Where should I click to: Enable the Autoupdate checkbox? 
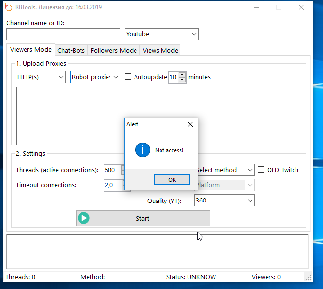pos(128,77)
